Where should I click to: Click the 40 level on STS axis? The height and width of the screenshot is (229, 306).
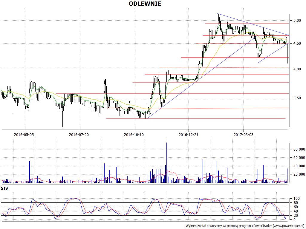point(295,211)
